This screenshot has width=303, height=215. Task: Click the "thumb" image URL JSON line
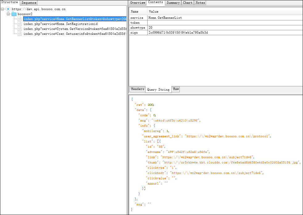pos(223,163)
